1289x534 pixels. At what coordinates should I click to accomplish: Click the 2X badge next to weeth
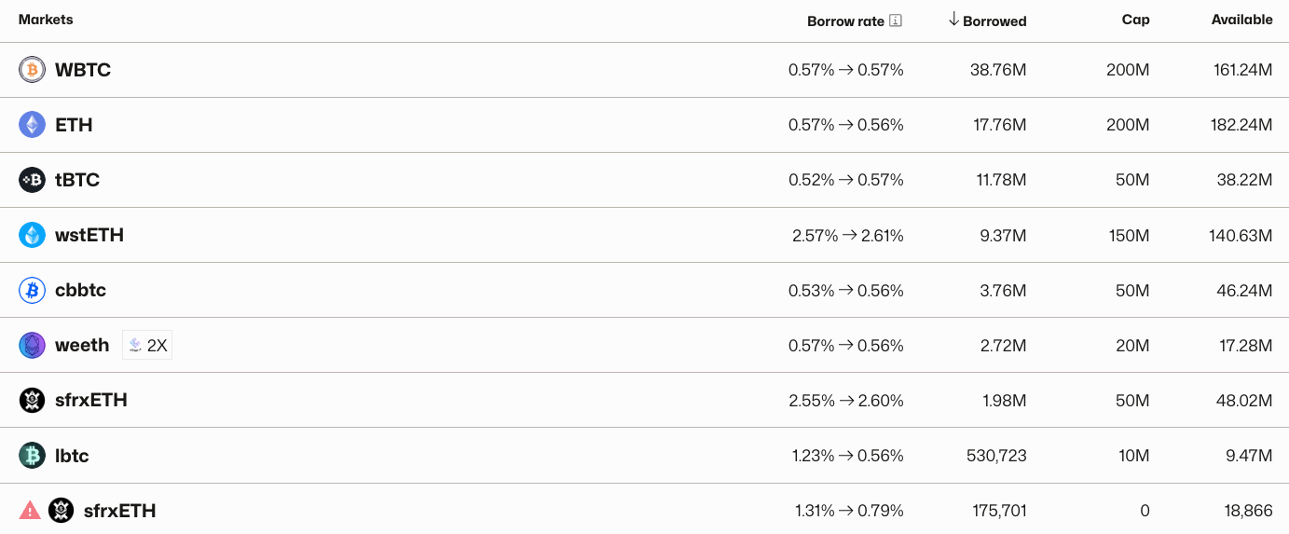point(147,346)
